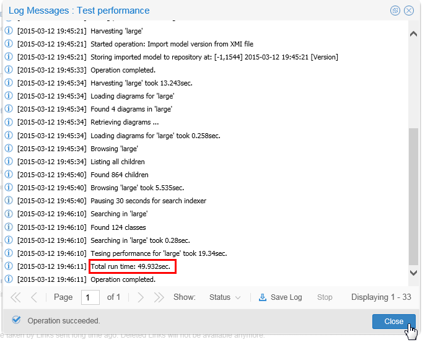
Task: Select 'Found 4 diagrams in 'large'' message
Action: coord(131,109)
